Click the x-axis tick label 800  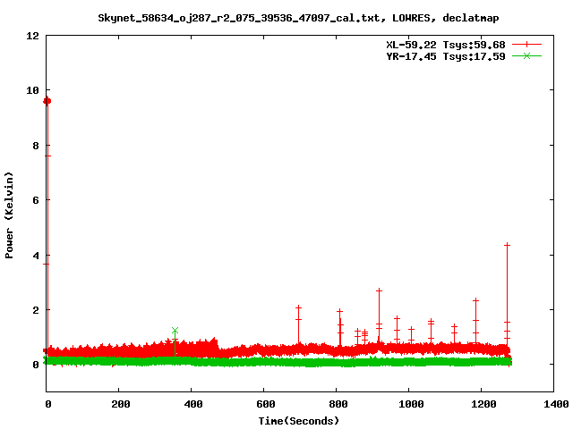pos(338,404)
